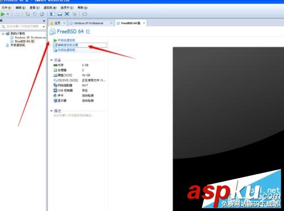Close the 主页 home tab
Screen dimensions: 284x211
click(x=64, y=23)
